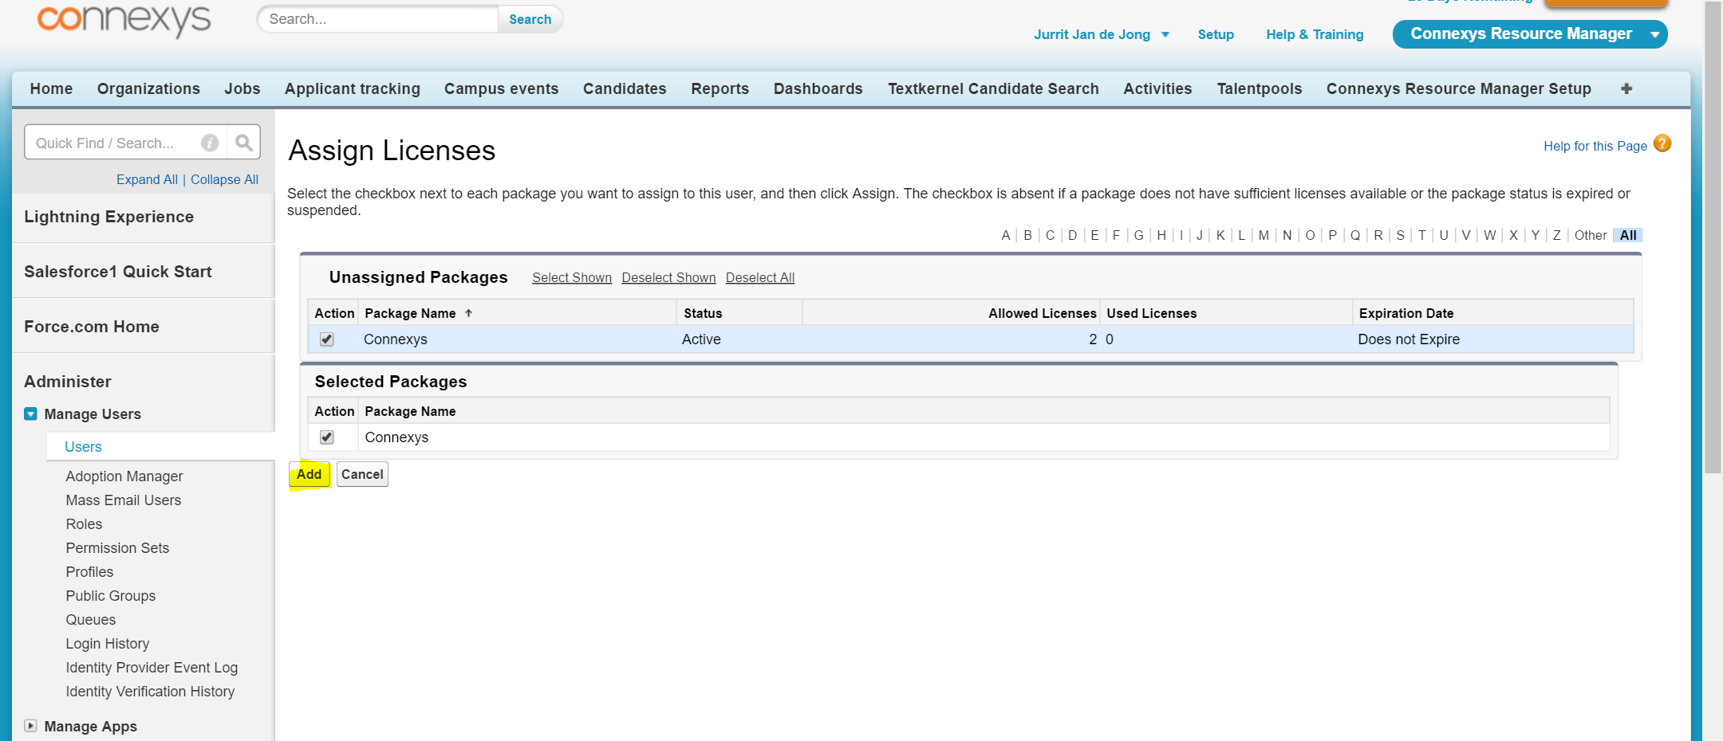Filter packages by letter A

click(x=1006, y=235)
